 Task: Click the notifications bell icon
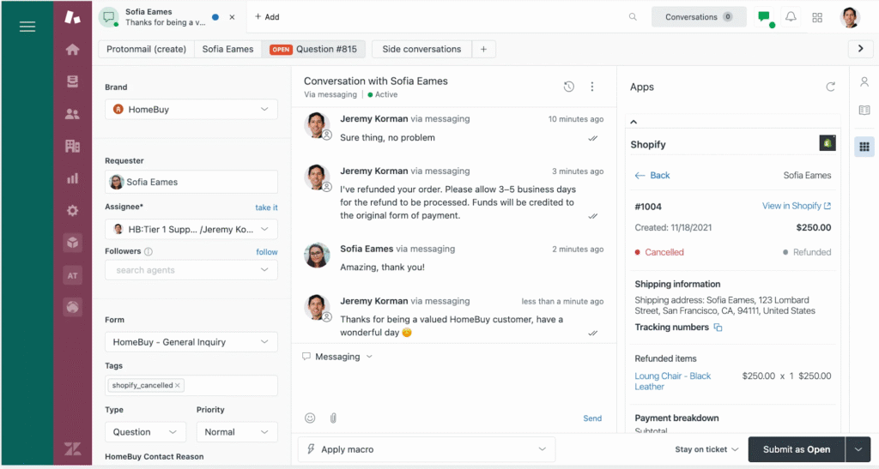791,17
